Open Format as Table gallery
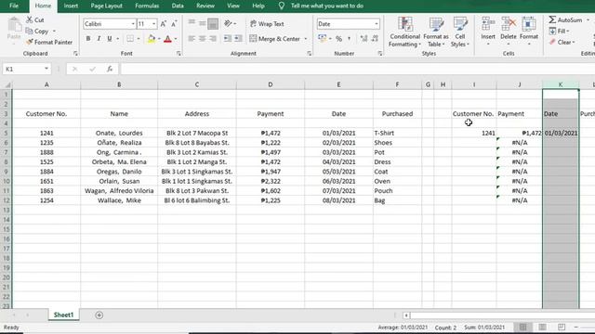Image resolution: width=595 pixels, height=334 pixels. [x=436, y=32]
